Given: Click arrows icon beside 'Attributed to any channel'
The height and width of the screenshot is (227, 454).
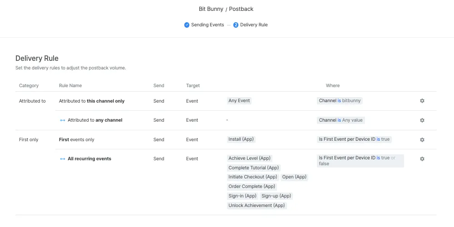Looking at the screenshot, I should pos(63,120).
